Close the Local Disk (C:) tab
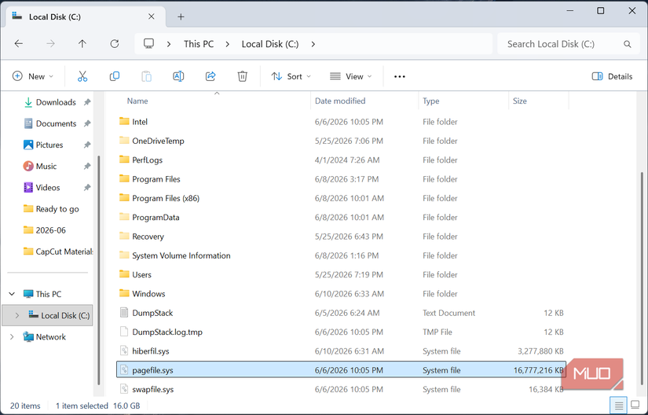 tap(152, 17)
